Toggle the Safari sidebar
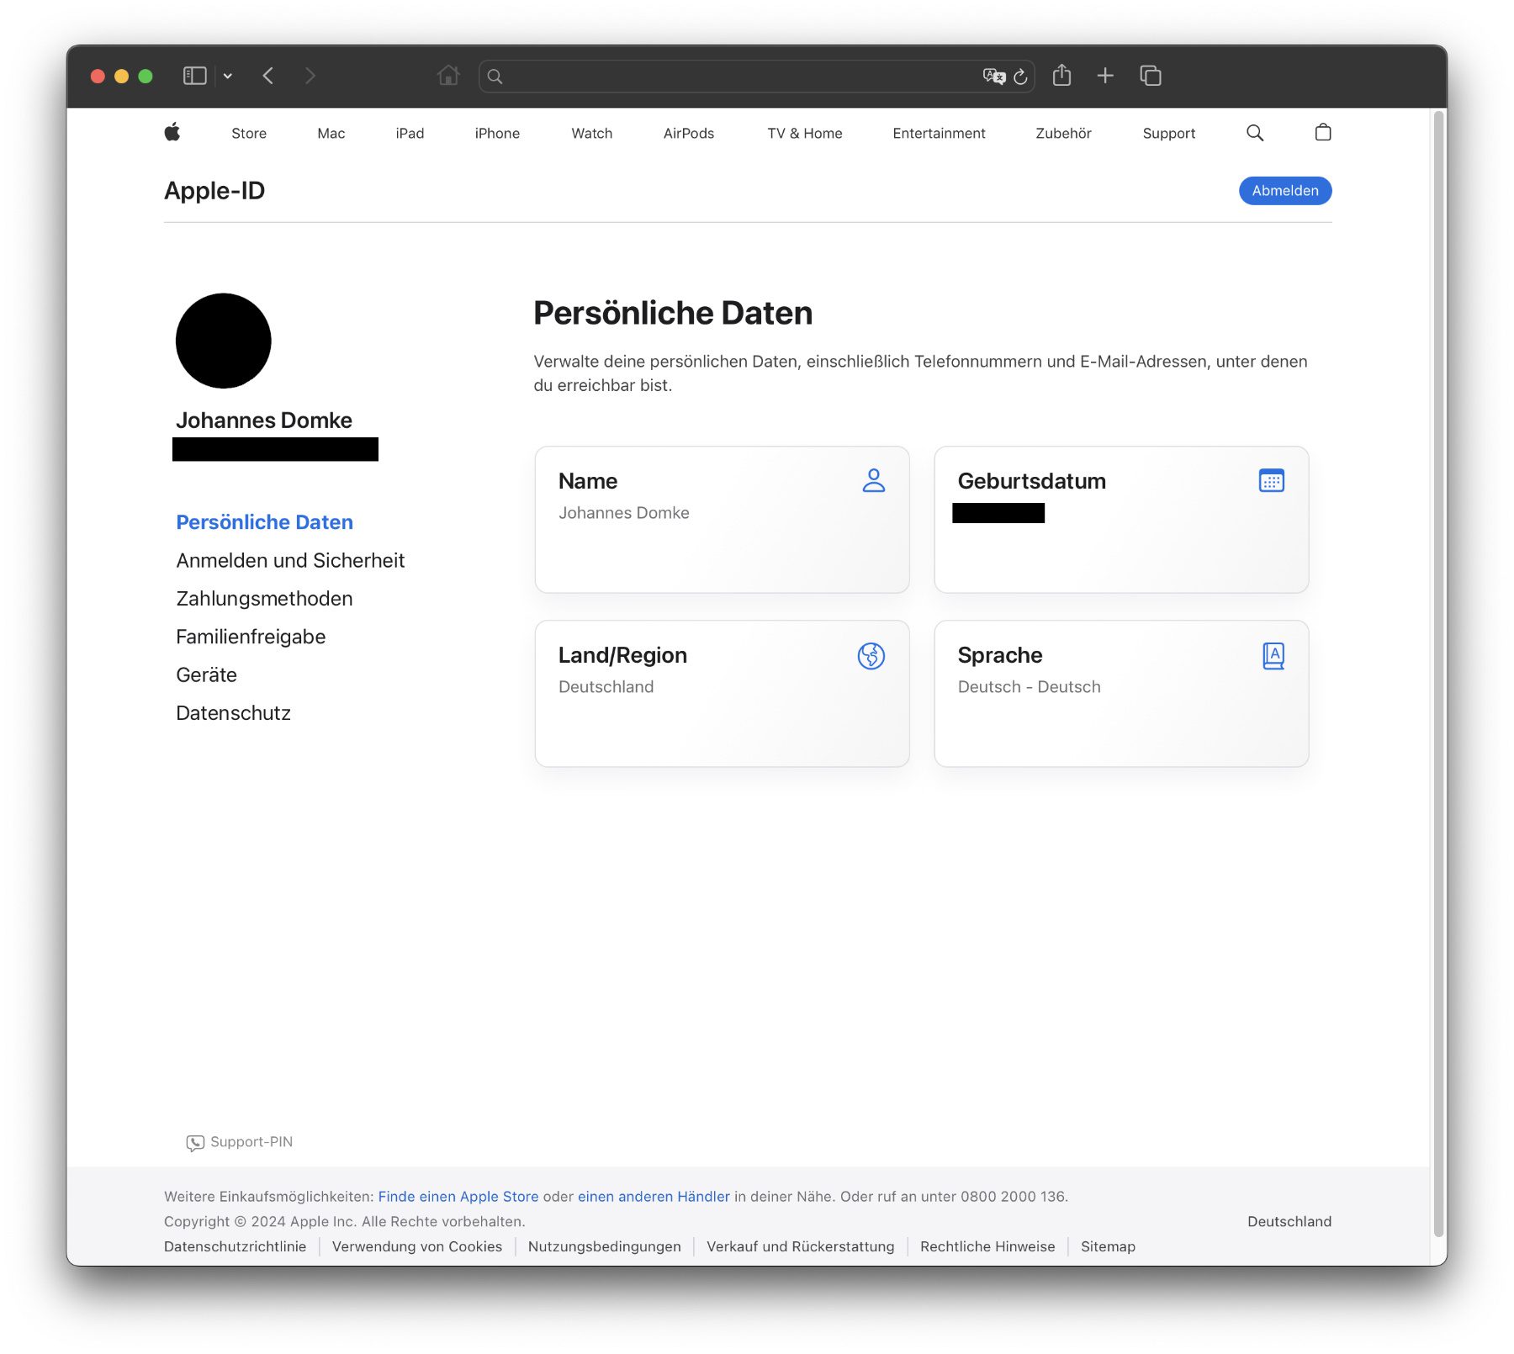The height and width of the screenshot is (1354, 1514). coord(194,76)
